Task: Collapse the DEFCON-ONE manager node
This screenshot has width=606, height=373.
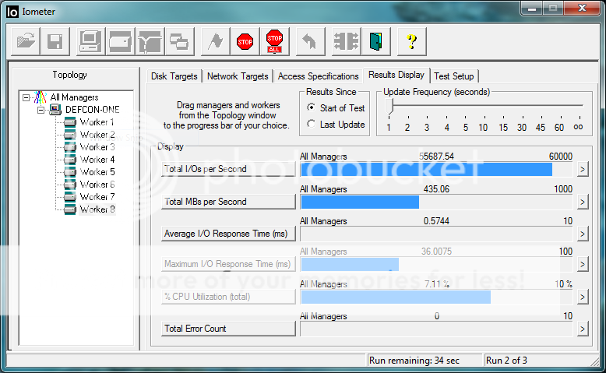Action: pyautogui.click(x=41, y=110)
